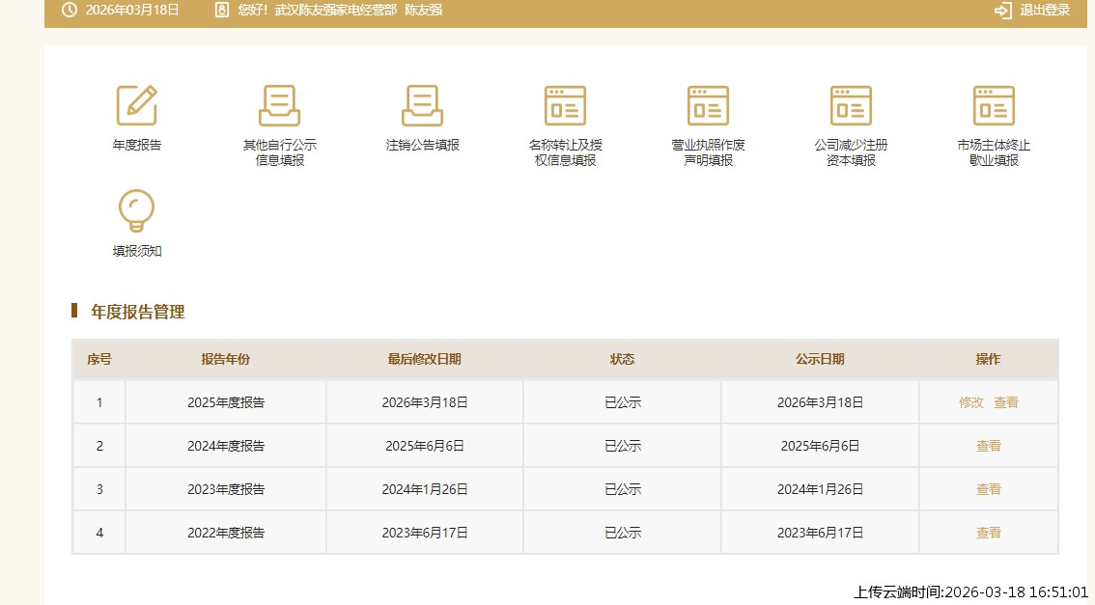Image resolution: width=1095 pixels, height=605 pixels.
Task: Open the 填报须知 lightbulb icon
Action: tap(136, 210)
